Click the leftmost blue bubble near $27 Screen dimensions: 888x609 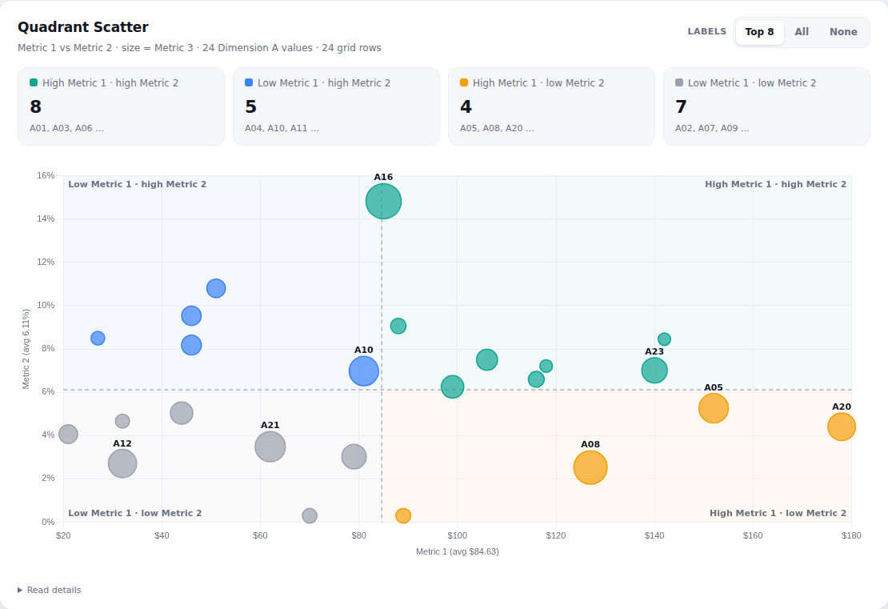click(98, 339)
